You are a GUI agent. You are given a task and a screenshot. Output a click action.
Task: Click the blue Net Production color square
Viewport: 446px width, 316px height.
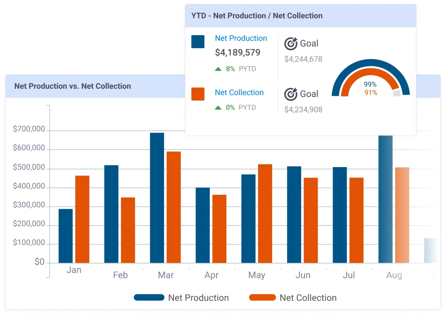coord(198,42)
